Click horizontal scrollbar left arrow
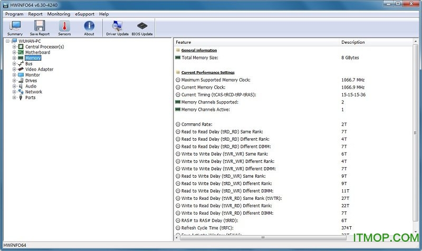Image resolution: width=422 pixels, height=251 pixels. click(x=177, y=237)
